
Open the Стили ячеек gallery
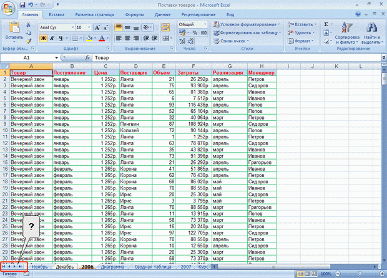click(x=231, y=41)
